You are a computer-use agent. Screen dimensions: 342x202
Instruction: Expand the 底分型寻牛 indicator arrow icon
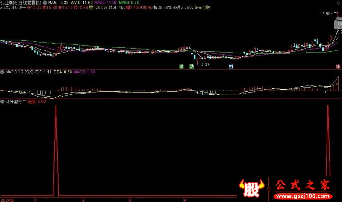pyautogui.click(x=3, y=102)
